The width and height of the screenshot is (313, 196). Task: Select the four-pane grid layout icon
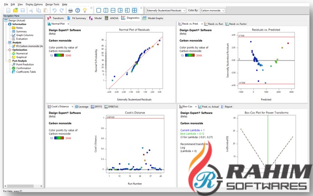pyautogui.click(x=134, y=10)
